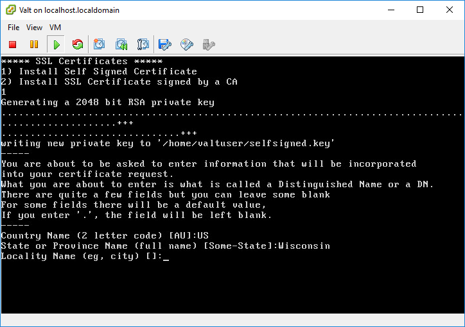Click 'into your certificate request.' line

click(87, 174)
